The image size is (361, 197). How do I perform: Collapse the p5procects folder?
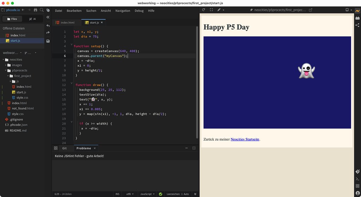click(6, 70)
